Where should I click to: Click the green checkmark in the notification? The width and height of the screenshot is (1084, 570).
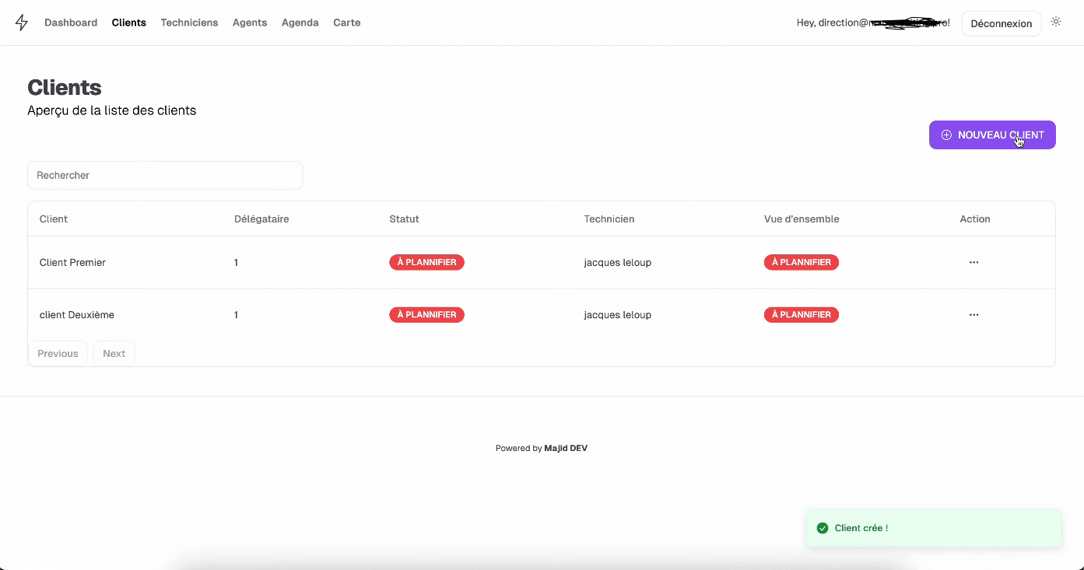click(823, 528)
